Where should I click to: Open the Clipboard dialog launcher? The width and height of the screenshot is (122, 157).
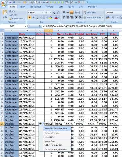click(25, 22)
